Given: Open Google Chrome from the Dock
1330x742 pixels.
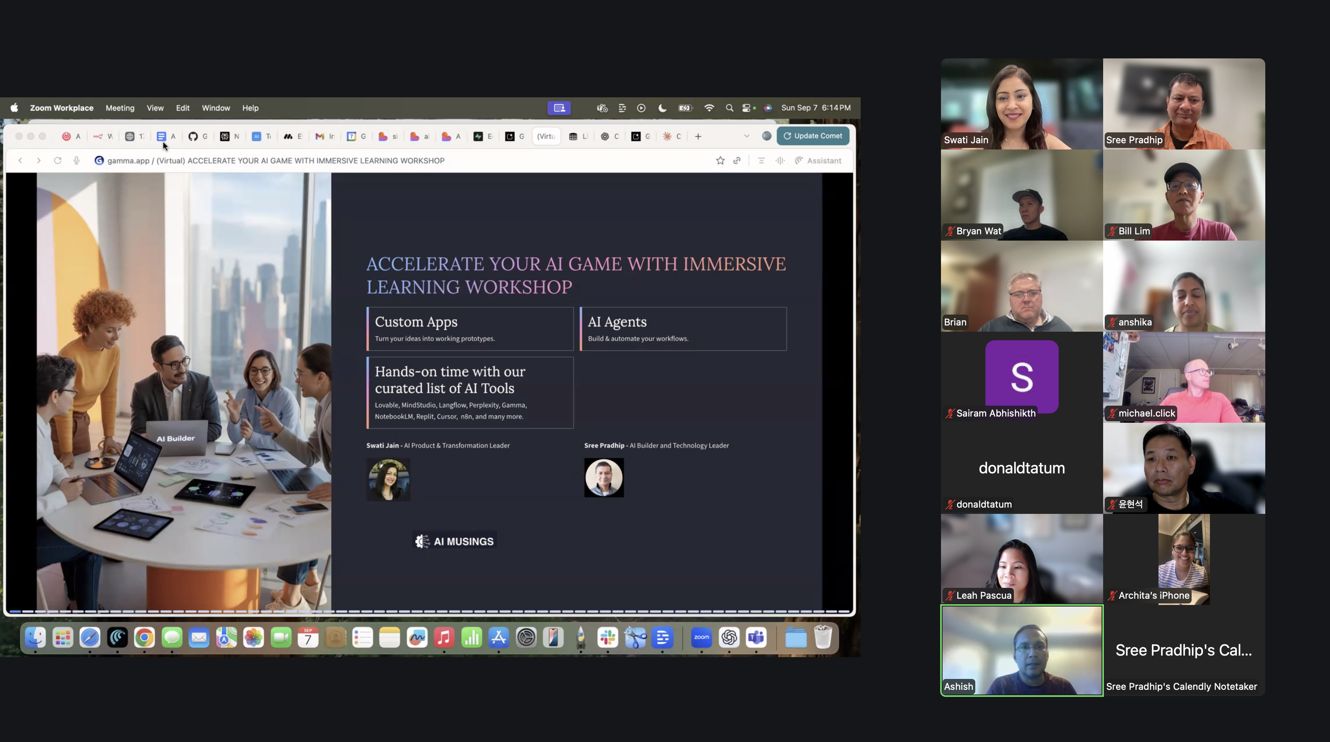Looking at the screenshot, I should (x=145, y=638).
